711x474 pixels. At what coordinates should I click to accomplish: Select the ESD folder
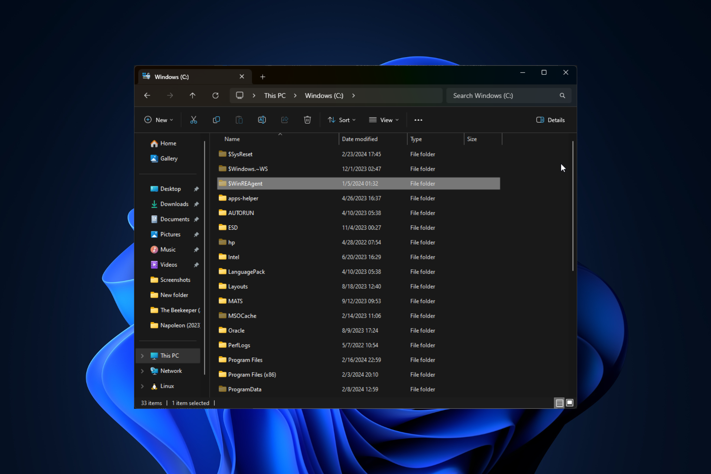tap(358, 228)
